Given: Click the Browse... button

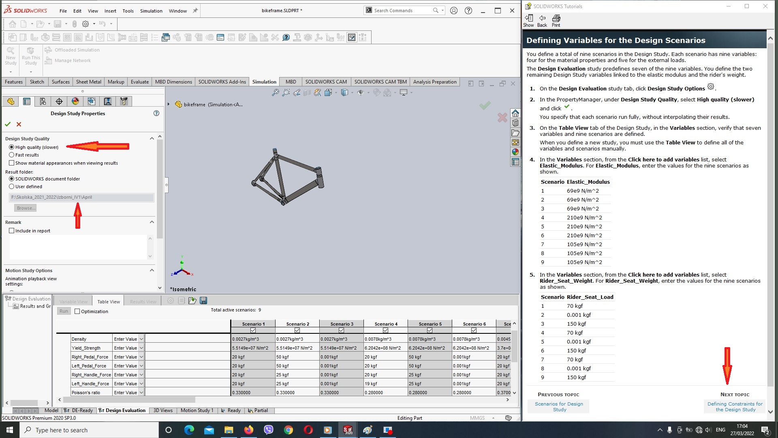Looking at the screenshot, I should click(26, 208).
